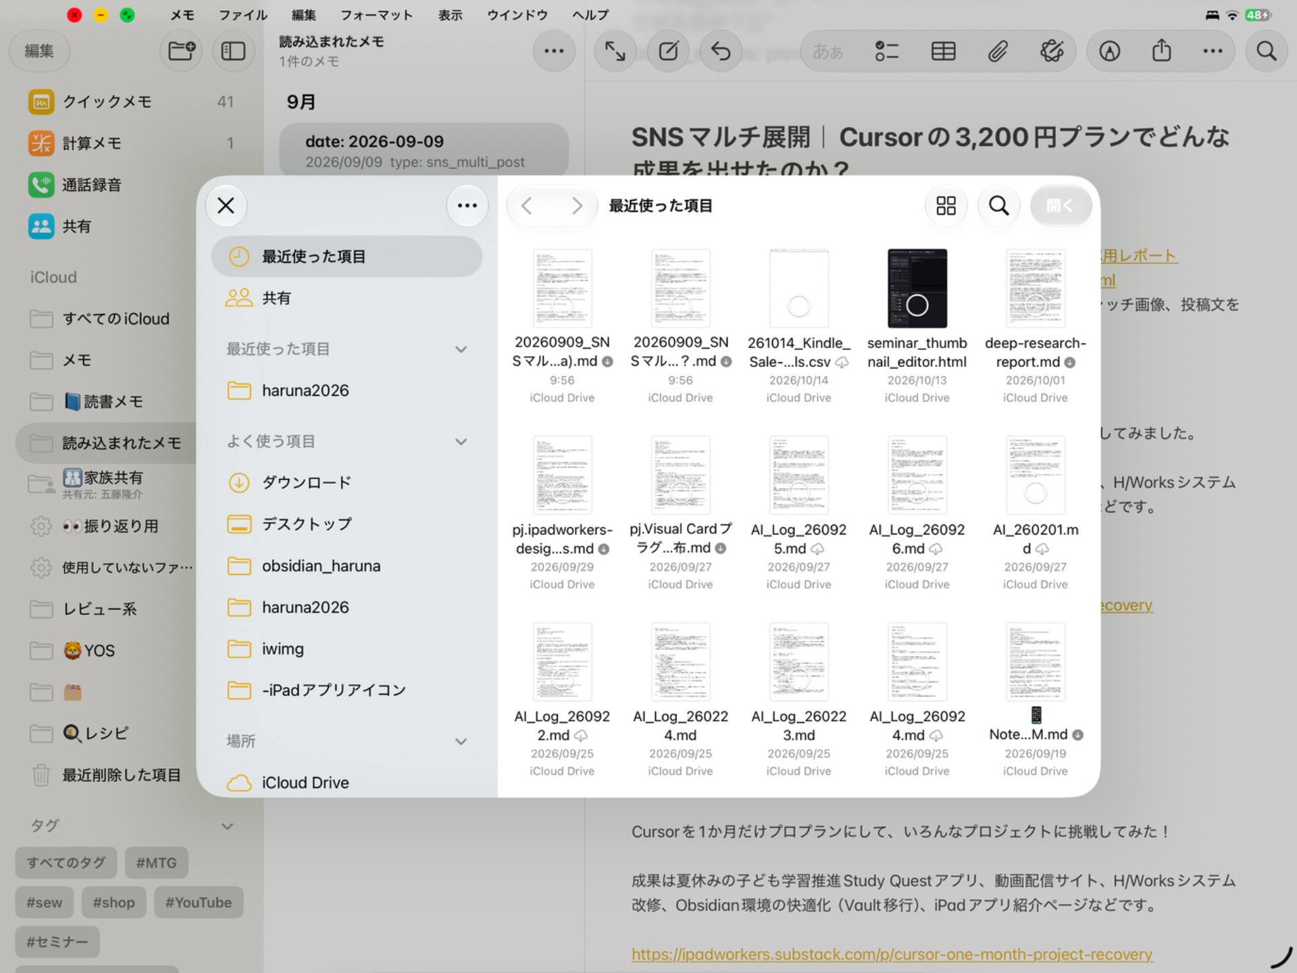Search files with the picker magnifier icon
The image size is (1297, 973).
click(x=998, y=205)
